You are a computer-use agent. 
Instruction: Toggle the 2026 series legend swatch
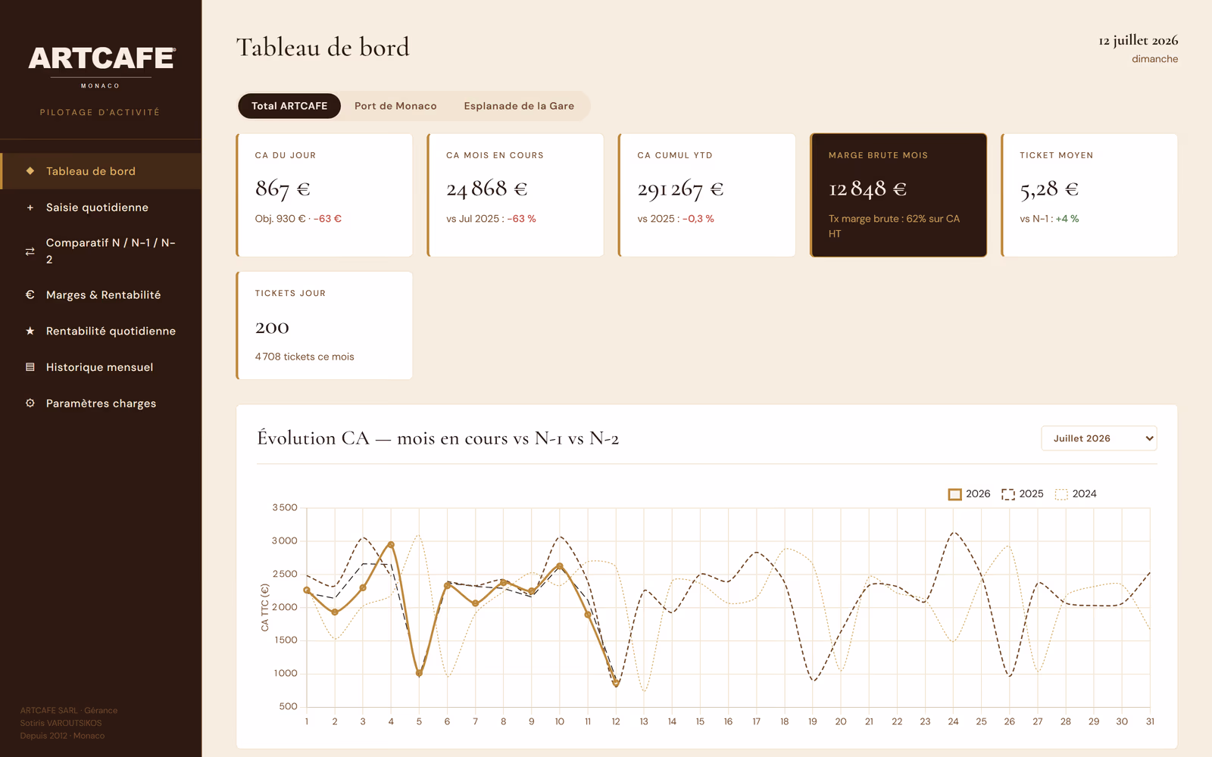point(954,494)
